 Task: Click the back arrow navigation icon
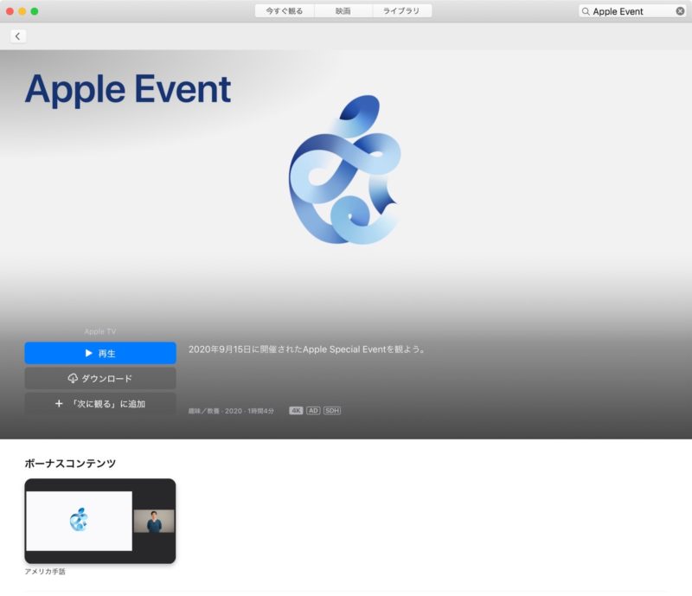tap(17, 35)
